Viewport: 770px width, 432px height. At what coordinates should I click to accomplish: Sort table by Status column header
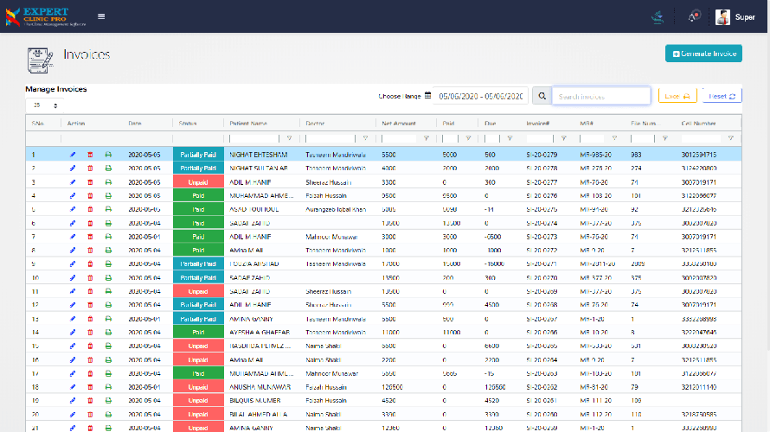tap(188, 124)
